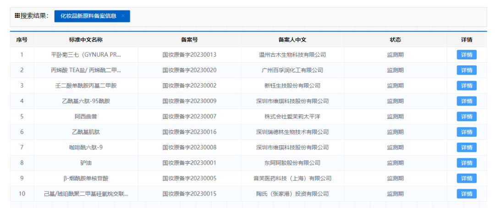
Task: Click the grid icon beside 搜索结果
Action: pyautogui.click(x=17, y=16)
